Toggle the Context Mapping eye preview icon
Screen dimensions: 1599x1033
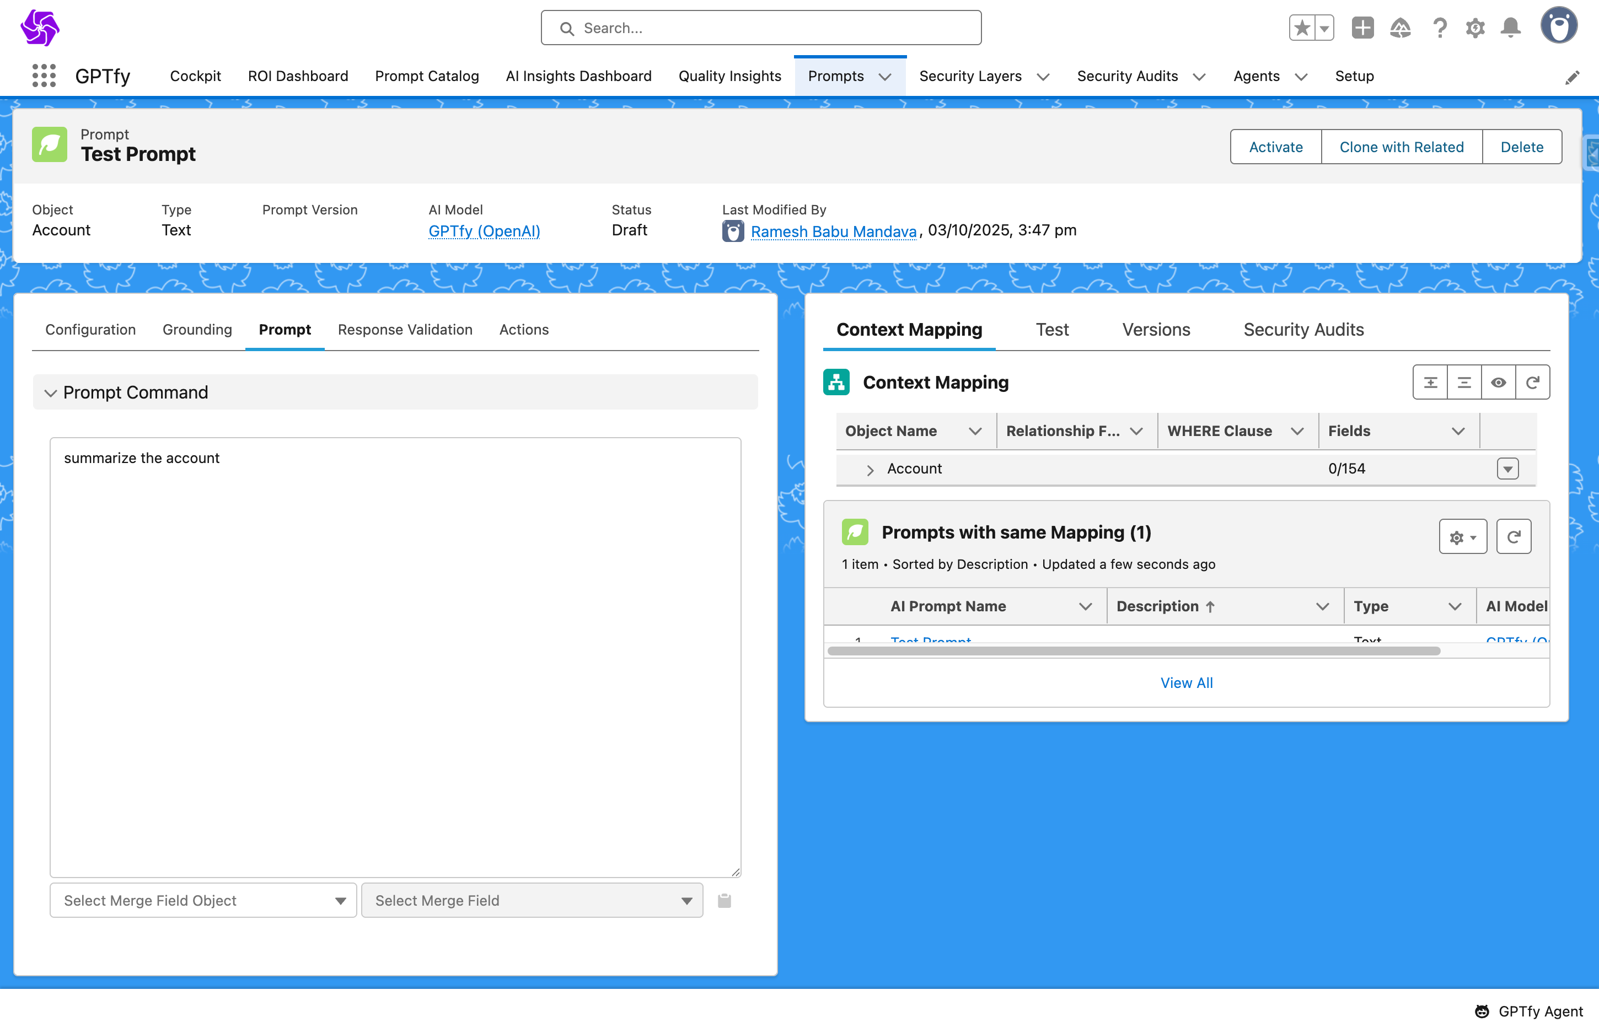click(x=1498, y=383)
